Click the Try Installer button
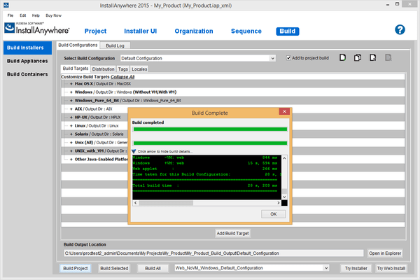 tap(356, 268)
